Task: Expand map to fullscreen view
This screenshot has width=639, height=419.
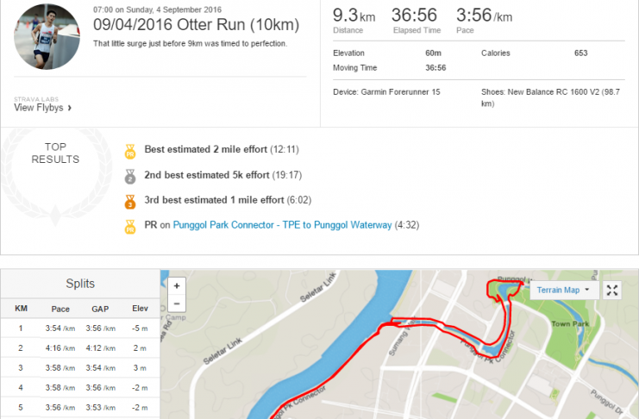Action: 612,291
